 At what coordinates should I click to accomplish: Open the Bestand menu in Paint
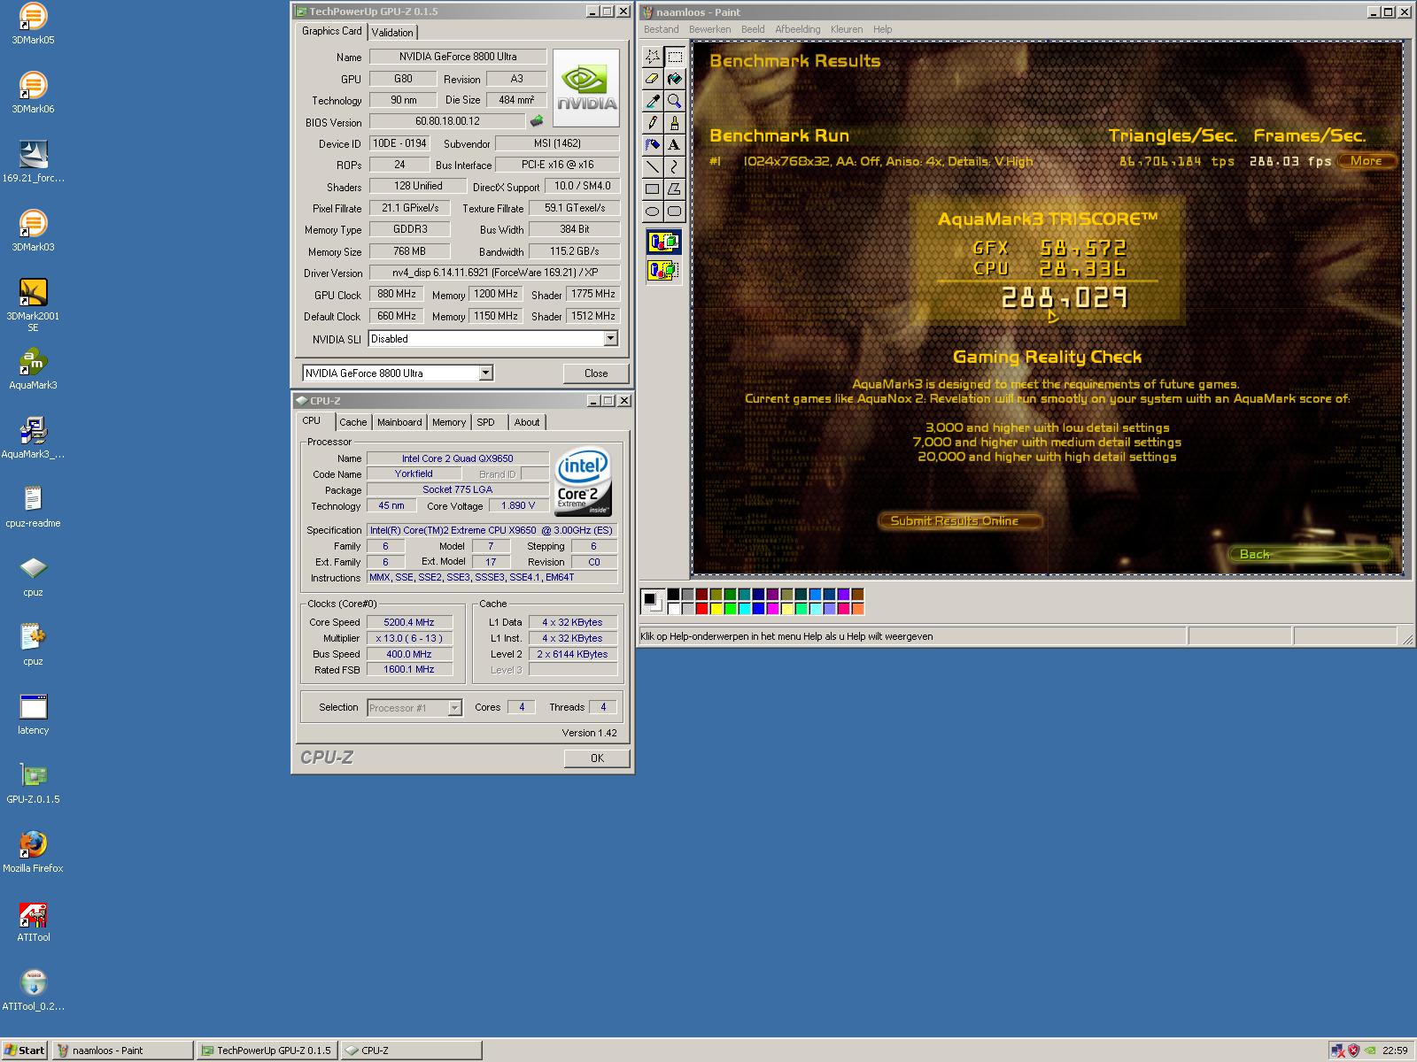point(661,29)
